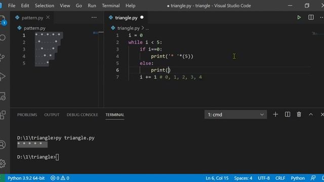The image size is (324, 182).
Task: Click pattern.py breadcrumb in left editor
Action: [x=34, y=28]
